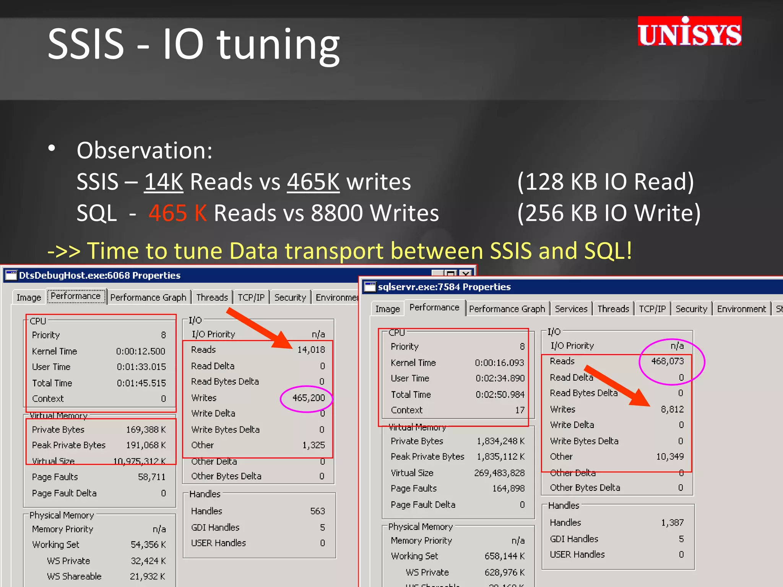The width and height of the screenshot is (783, 587).
Task: Open TCP/IP tab in sqlservr window
Action: [652, 309]
